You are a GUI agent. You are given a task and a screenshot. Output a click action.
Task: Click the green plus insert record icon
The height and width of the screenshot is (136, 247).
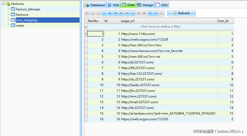tap(121, 13)
